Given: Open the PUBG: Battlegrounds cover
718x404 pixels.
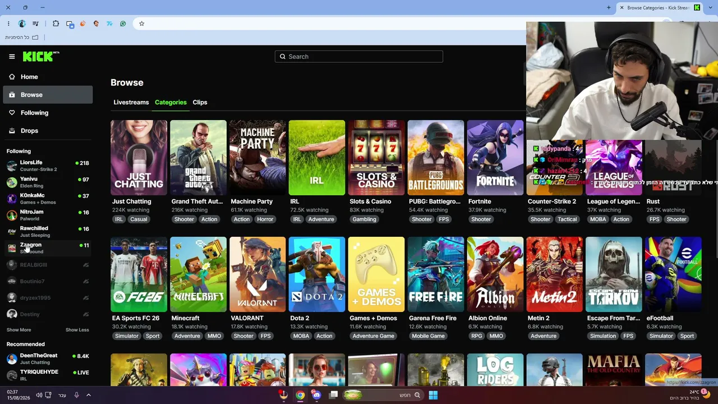Looking at the screenshot, I should tap(436, 158).
